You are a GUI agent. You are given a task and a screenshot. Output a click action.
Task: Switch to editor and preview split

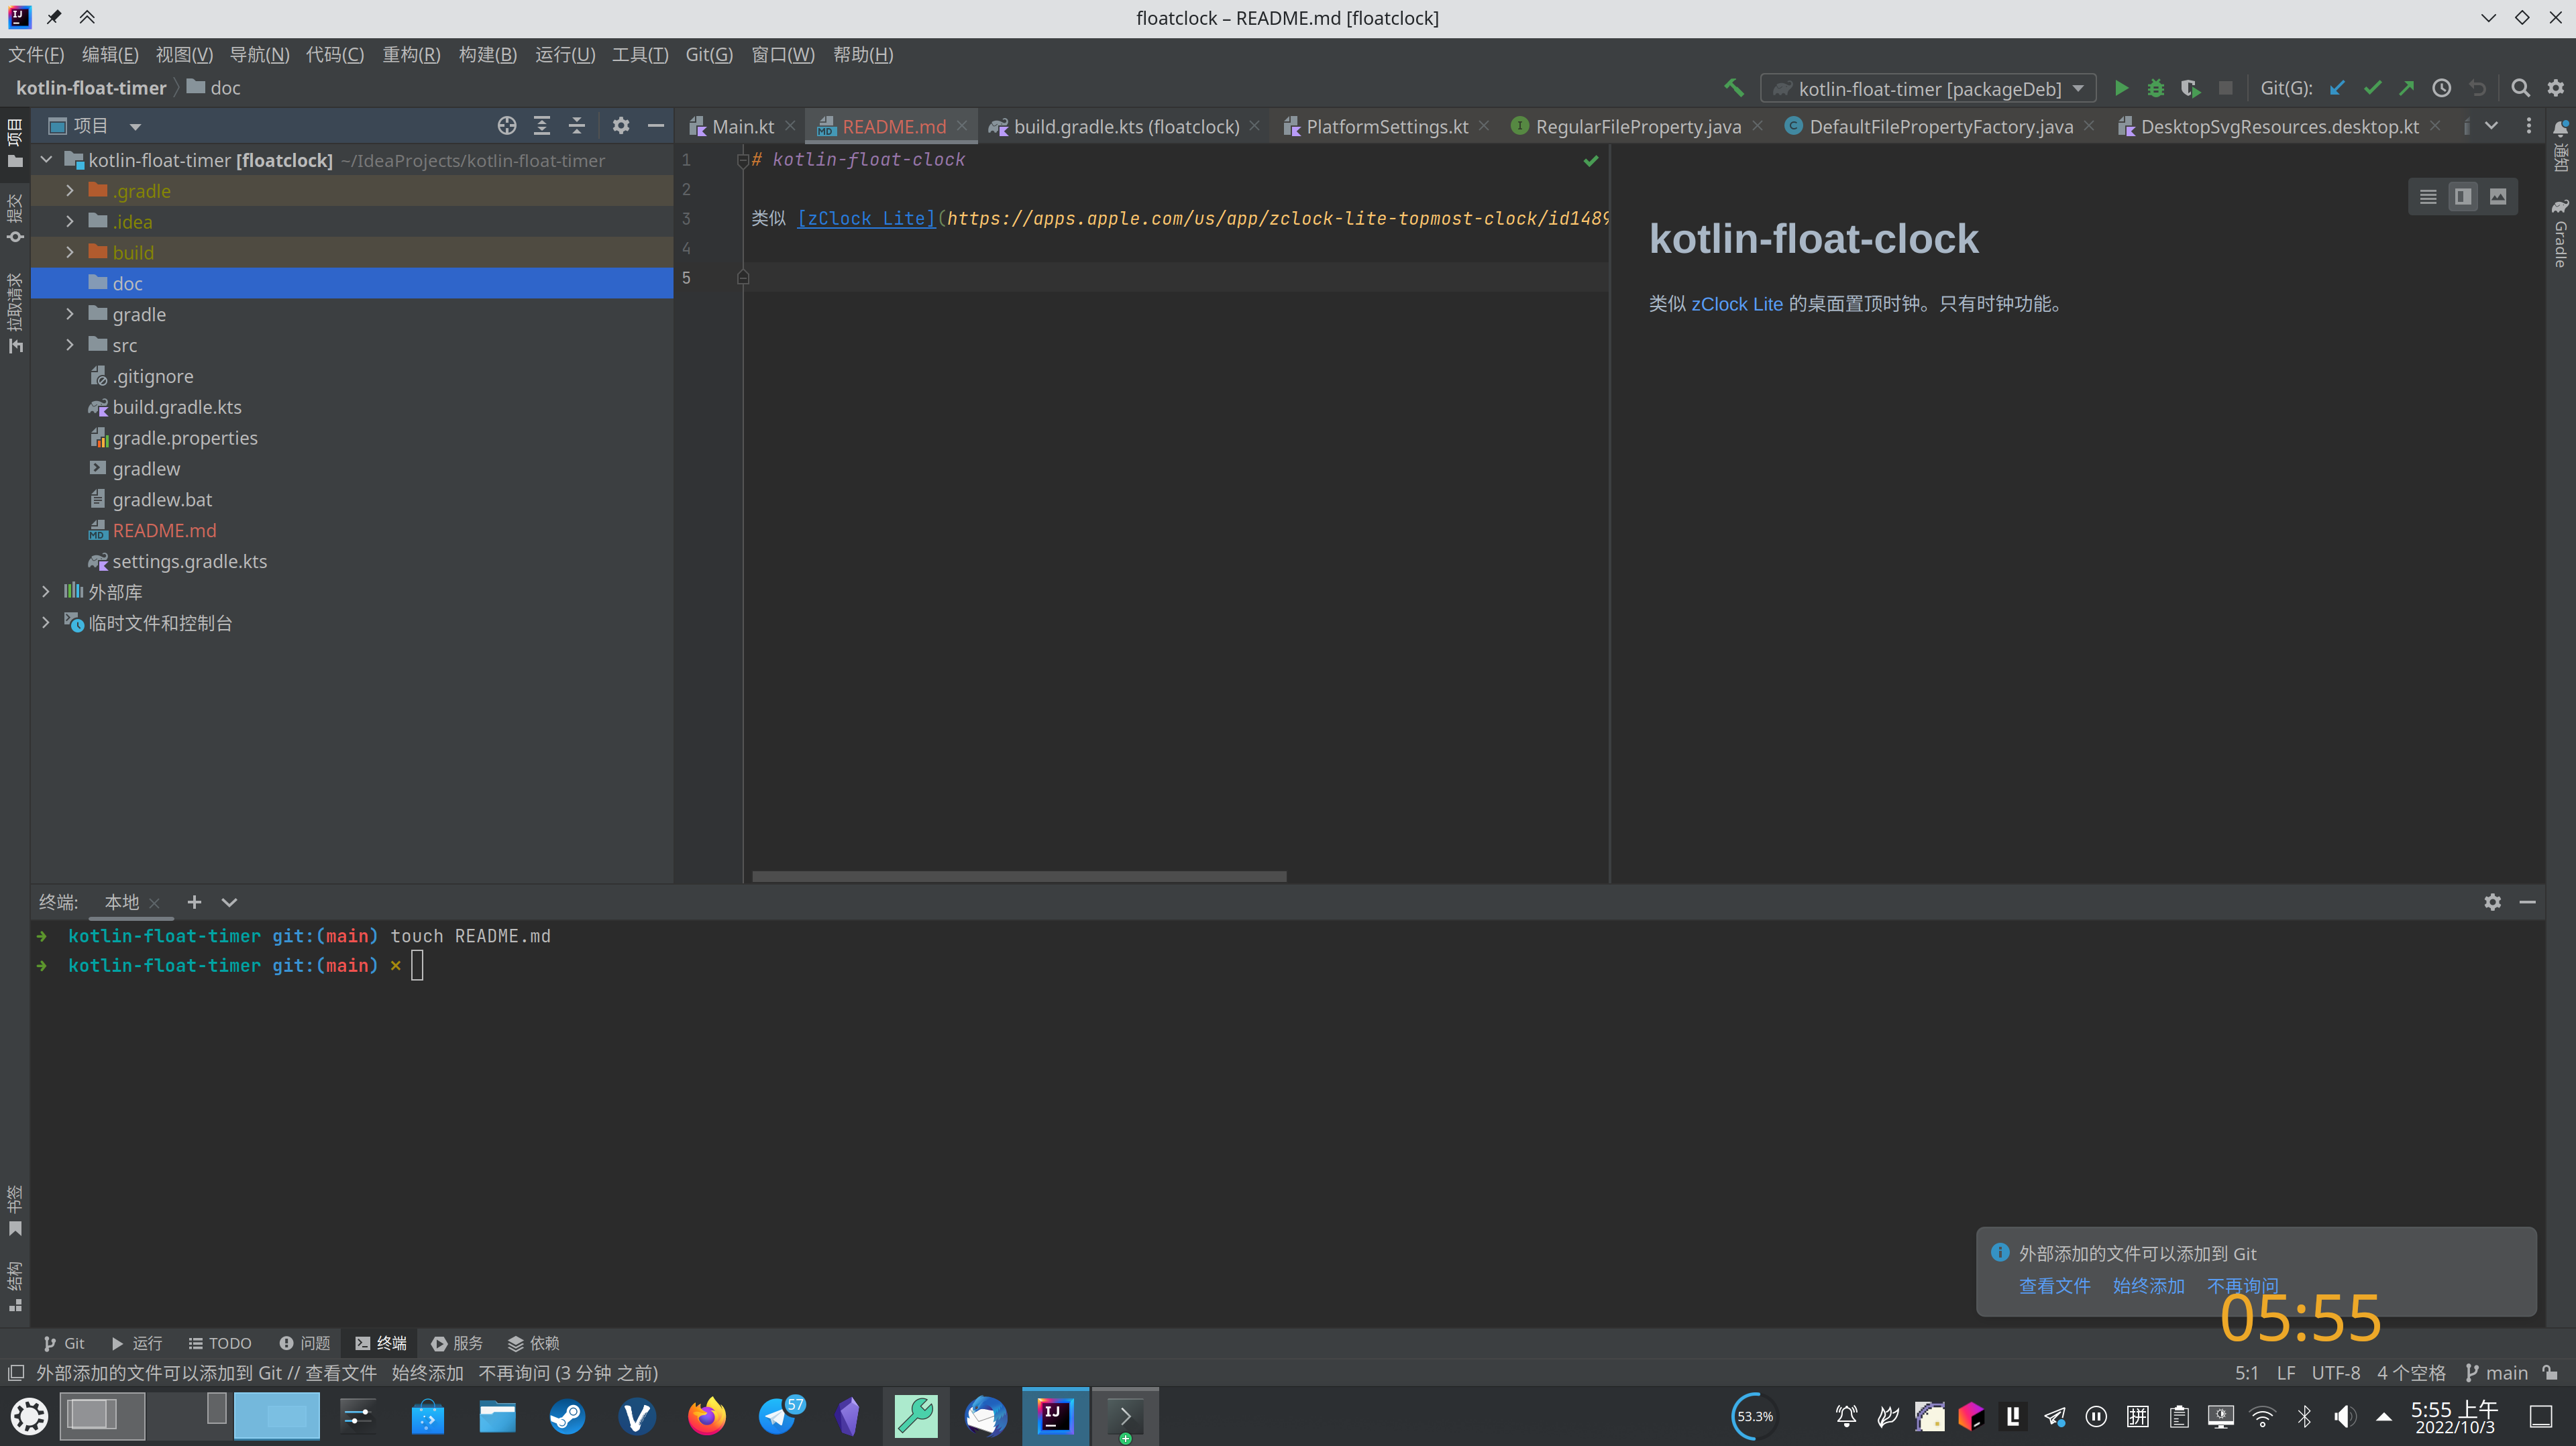point(2462,196)
